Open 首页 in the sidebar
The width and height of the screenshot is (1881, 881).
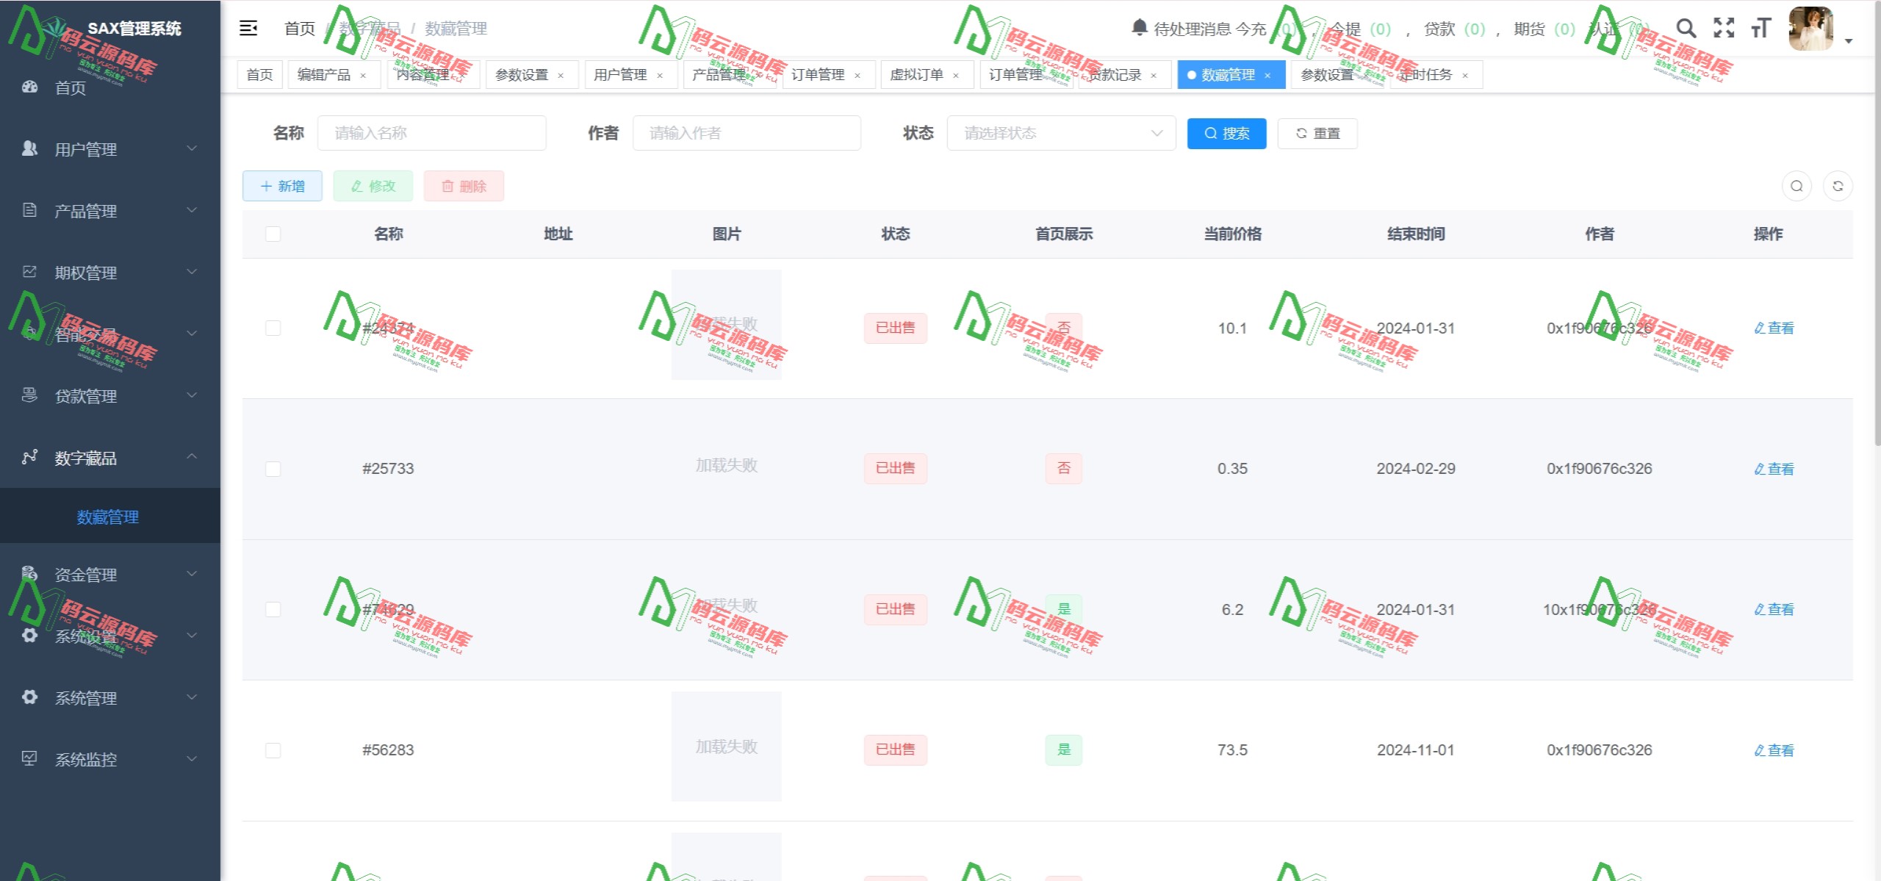pyautogui.click(x=110, y=87)
